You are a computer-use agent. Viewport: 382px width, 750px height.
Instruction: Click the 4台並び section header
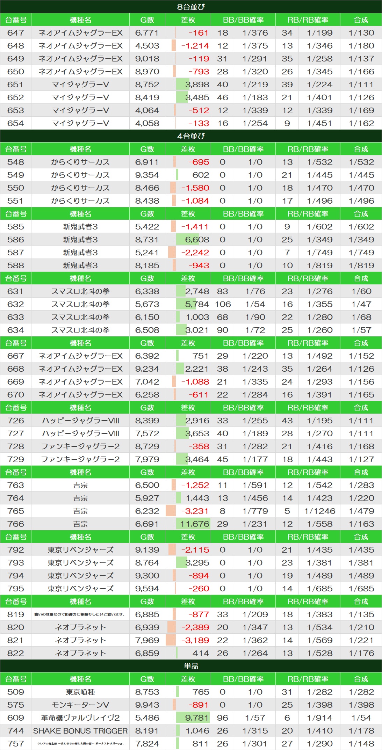[191, 136]
